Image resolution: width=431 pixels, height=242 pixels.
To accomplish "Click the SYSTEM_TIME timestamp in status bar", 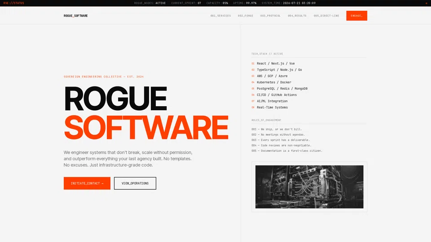I will pos(289,3).
